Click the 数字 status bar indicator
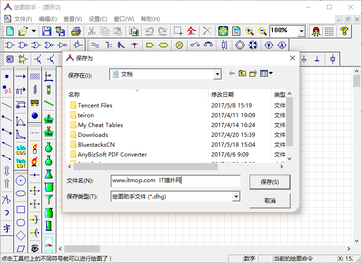The image size is (362, 263). pos(249,258)
